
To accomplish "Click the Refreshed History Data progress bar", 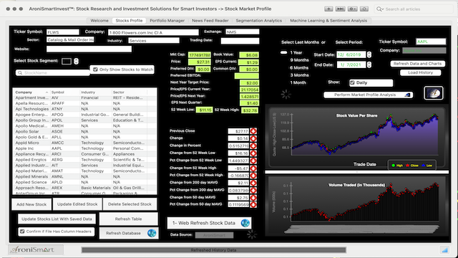I will pyautogui.click(x=213, y=250).
